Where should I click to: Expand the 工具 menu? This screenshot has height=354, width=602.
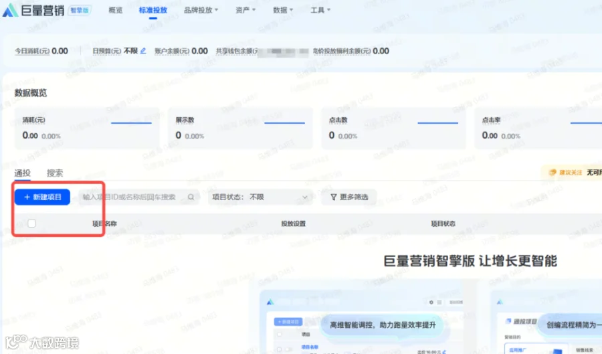[320, 10]
